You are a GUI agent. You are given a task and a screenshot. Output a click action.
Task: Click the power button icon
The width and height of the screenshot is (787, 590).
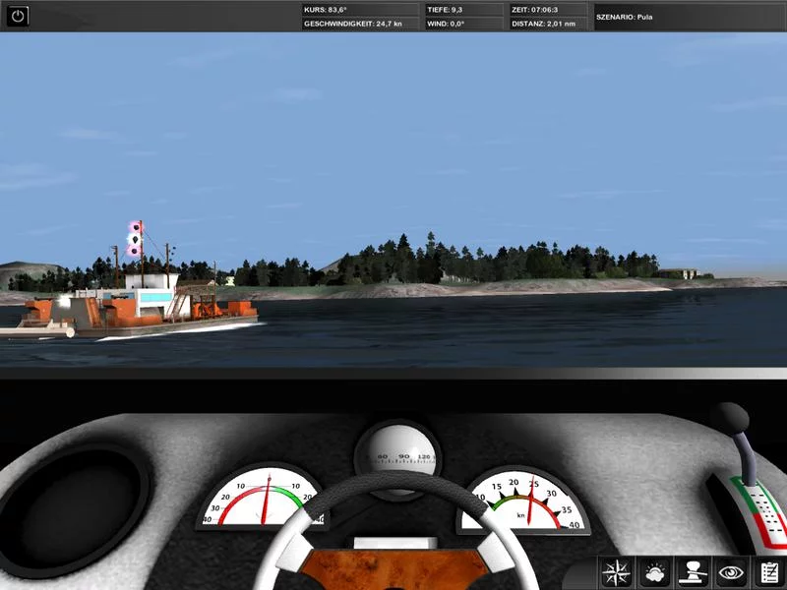coord(18,16)
